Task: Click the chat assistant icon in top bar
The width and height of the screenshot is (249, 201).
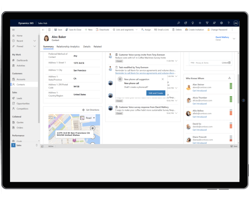Action: pyautogui.click(x=214, y=23)
